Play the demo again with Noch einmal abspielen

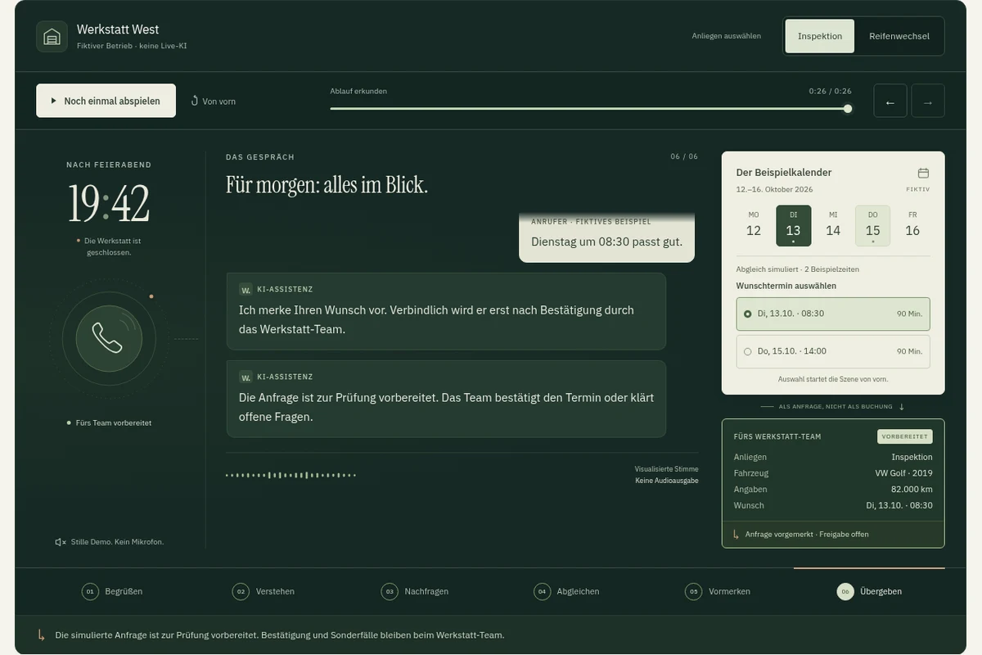click(106, 101)
